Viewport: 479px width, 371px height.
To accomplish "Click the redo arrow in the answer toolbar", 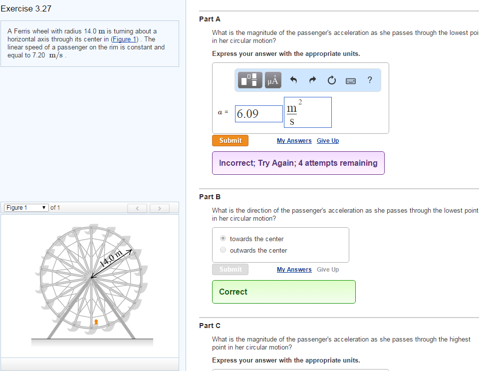I will [313, 80].
